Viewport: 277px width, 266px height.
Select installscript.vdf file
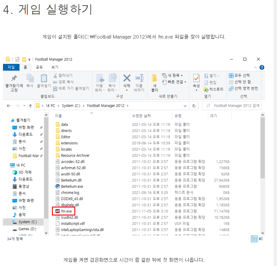[73, 224]
